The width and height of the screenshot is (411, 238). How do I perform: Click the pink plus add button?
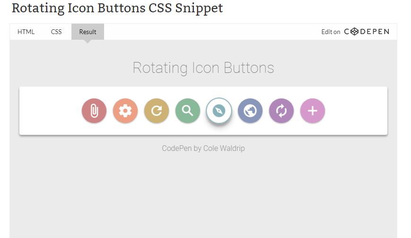pyautogui.click(x=313, y=111)
